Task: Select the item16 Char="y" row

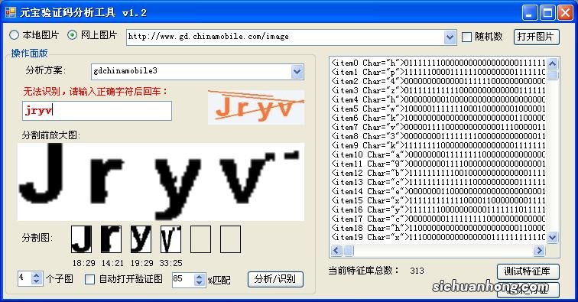Action: pos(438,209)
